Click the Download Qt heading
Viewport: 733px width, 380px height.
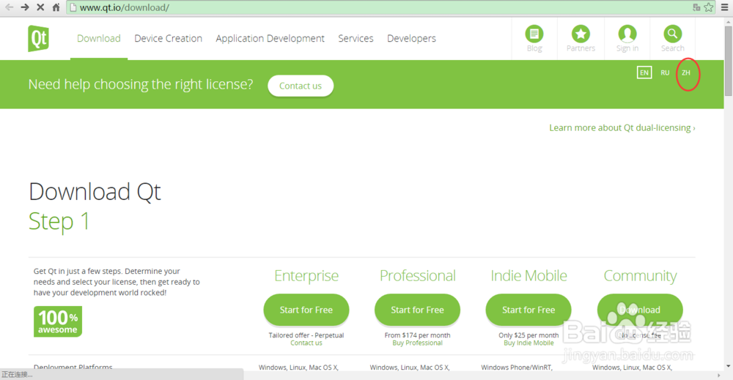(x=95, y=192)
